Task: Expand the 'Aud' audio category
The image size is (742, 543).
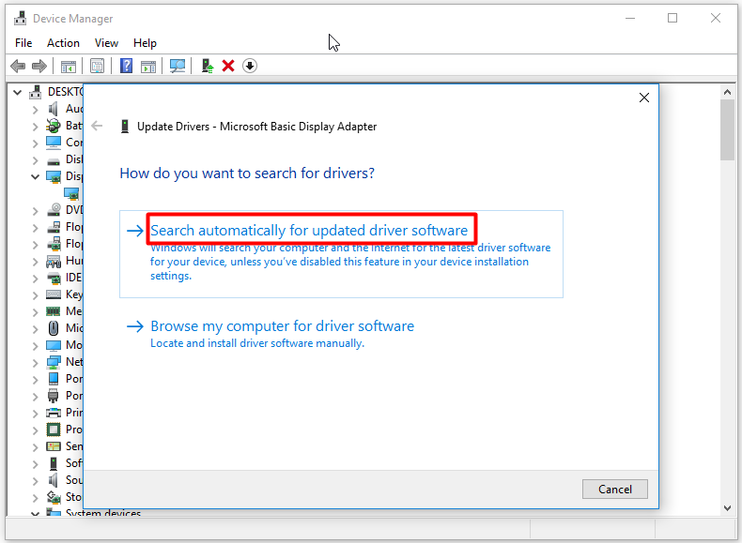Action: point(35,110)
